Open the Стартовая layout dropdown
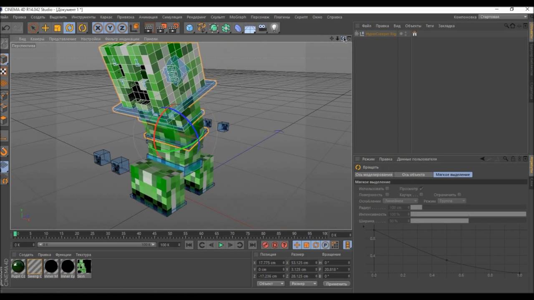The height and width of the screenshot is (300, 534). tap(504, 17)
